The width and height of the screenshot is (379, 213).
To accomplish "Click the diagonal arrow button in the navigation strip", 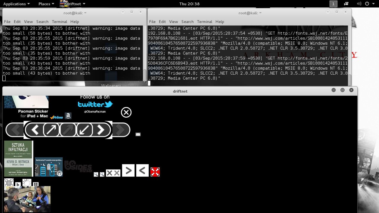I will (x=51, y=129).
